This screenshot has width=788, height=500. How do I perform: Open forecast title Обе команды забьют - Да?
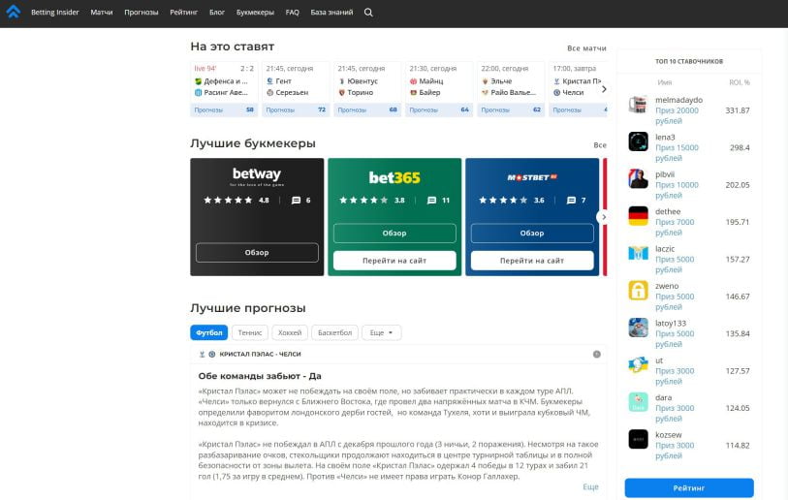point(260,376)
